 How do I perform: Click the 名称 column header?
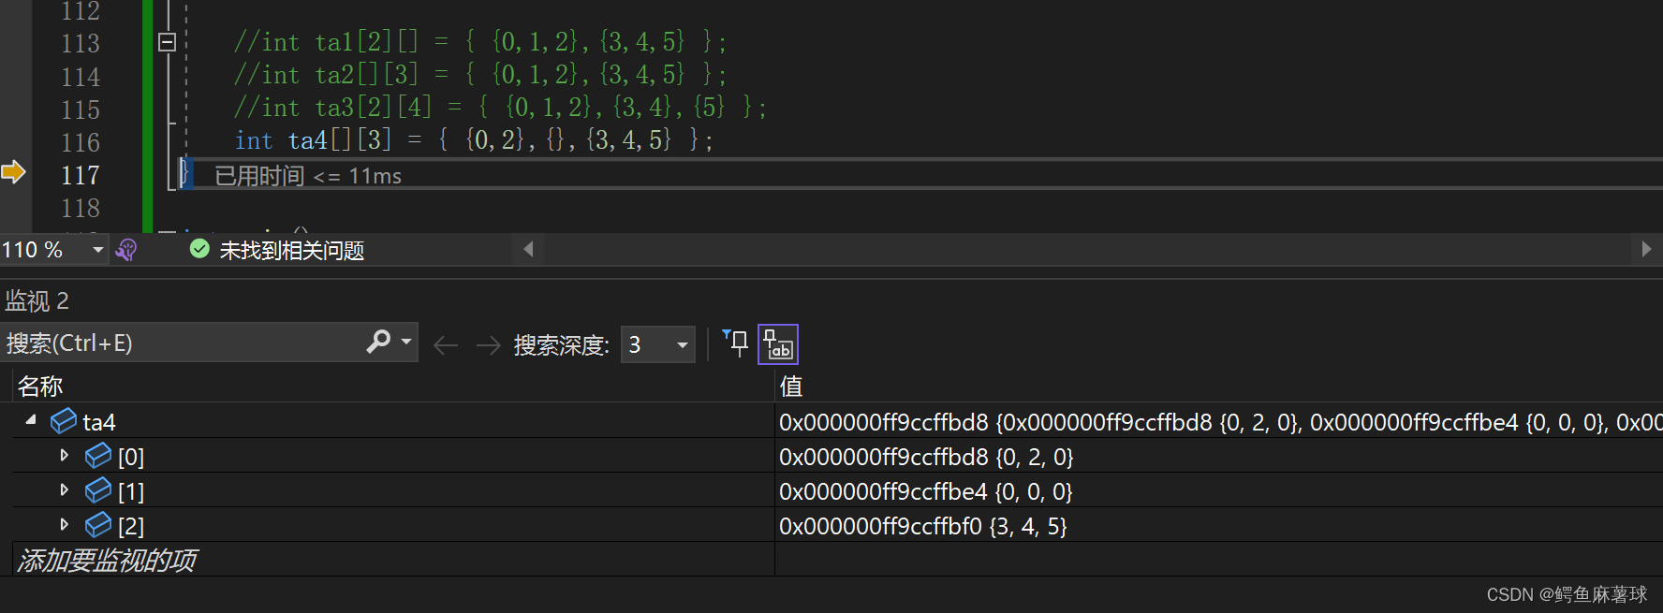coord(40,387)
